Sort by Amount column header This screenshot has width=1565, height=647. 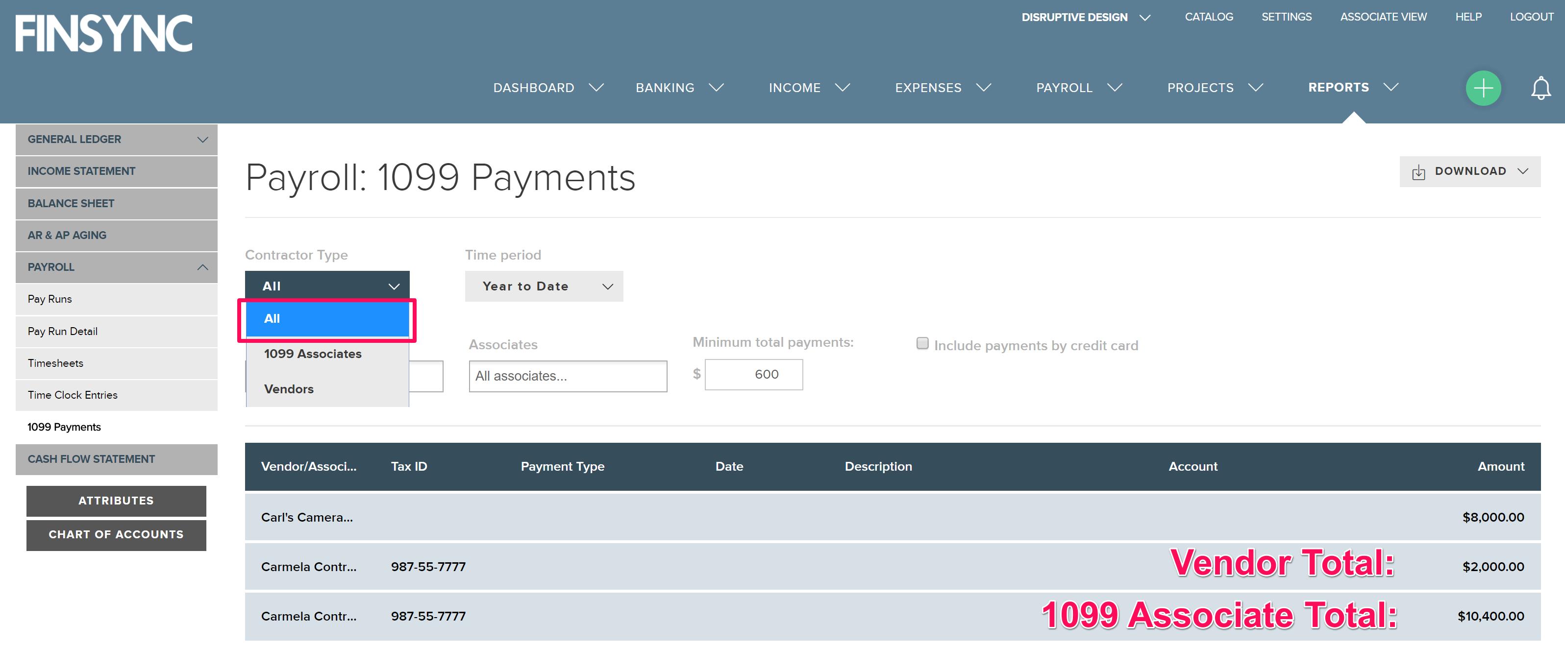pyautogui.click(x=1501, y=467)
